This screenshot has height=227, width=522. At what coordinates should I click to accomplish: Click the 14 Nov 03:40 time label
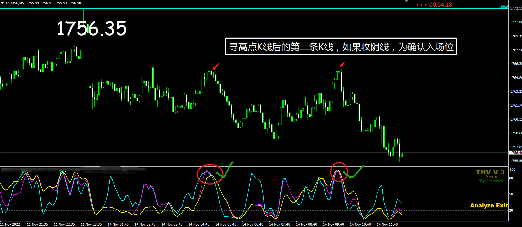[172, 224]
